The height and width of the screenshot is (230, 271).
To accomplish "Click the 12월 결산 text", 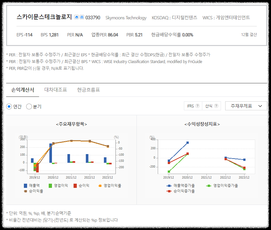I will pyautogui.click(x=249, y=35).
